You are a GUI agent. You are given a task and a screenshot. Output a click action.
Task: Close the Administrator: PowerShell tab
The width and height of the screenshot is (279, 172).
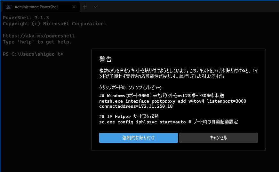(x=74, y=7)
